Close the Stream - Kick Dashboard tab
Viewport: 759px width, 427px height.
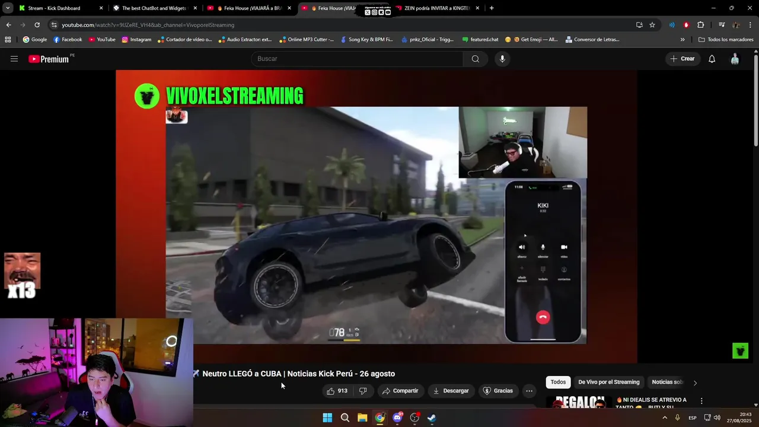coord(101,8)
